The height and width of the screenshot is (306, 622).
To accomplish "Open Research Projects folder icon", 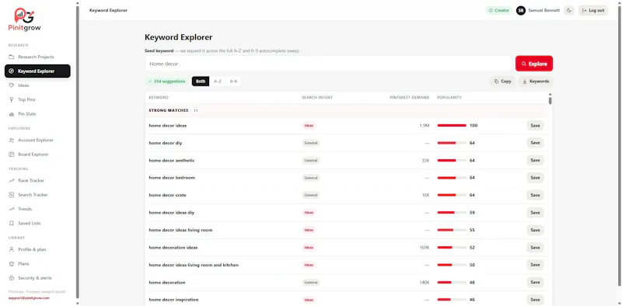I will pyautogui.click(x=11, y=57).
